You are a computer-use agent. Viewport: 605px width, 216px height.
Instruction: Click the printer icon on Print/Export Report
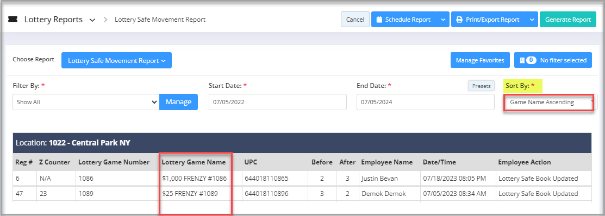coord(459,20)
